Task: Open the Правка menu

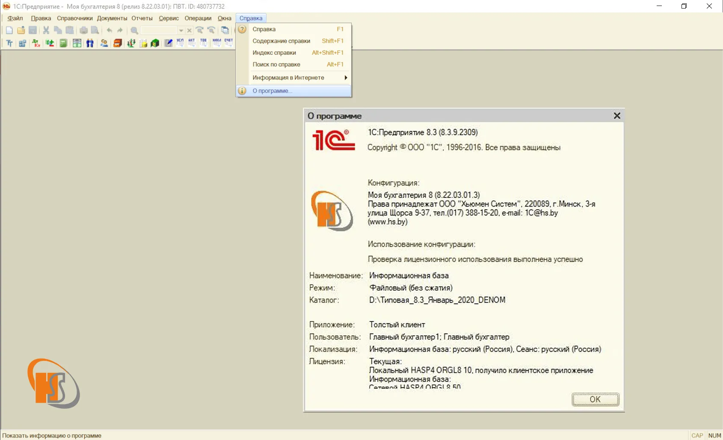Action: click(x=41, y=18)
